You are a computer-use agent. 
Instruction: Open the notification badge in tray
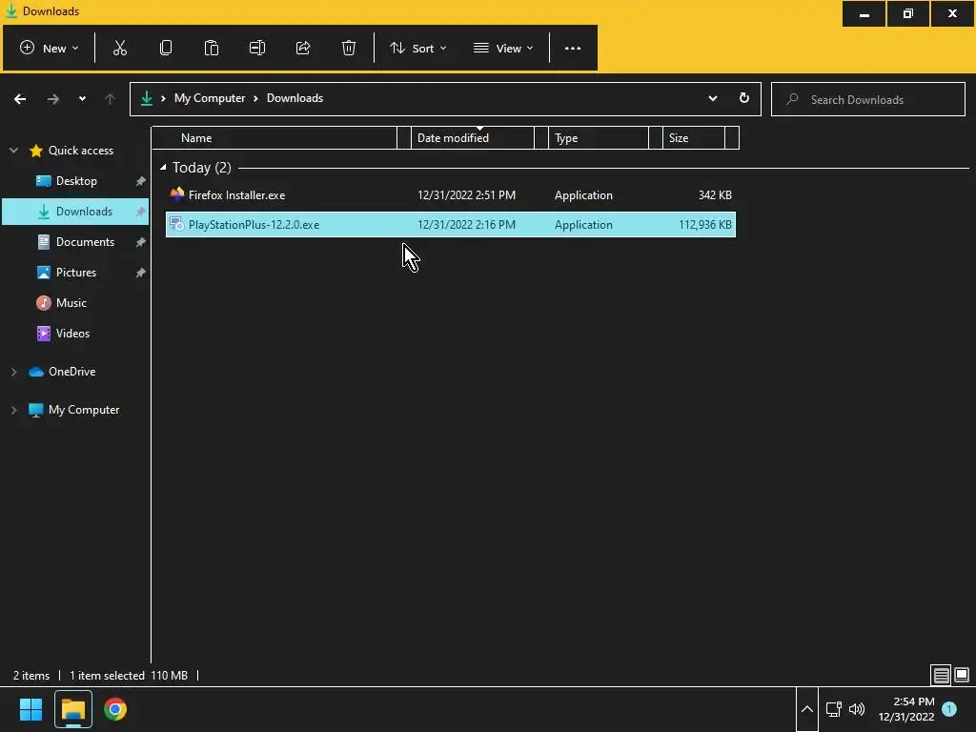[949, 709]
